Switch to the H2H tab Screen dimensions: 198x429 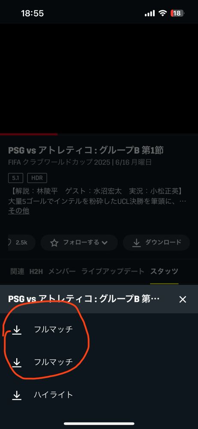click(x=36, y=272)
